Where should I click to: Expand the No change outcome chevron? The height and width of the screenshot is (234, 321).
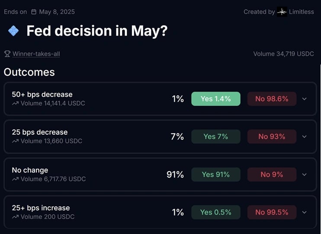305,175
